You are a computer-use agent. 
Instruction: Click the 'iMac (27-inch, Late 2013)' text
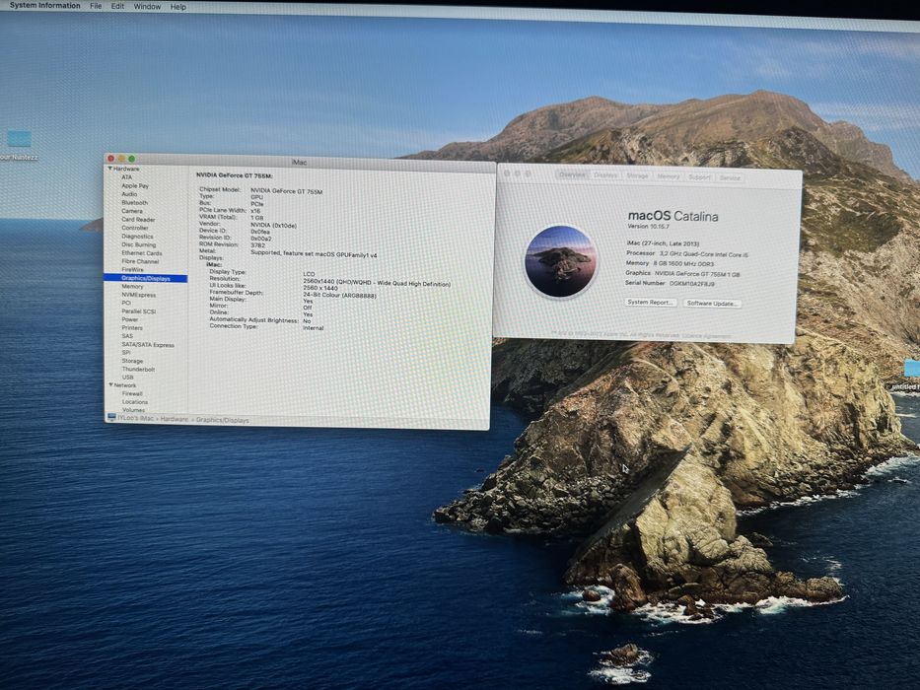pyautogui.click(x=663, y=243)
